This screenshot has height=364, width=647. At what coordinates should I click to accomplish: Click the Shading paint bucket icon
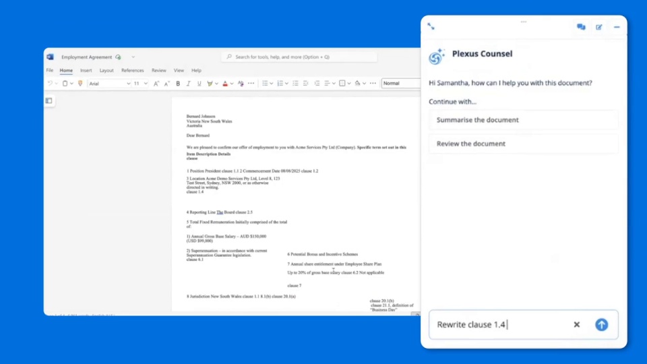357,84
